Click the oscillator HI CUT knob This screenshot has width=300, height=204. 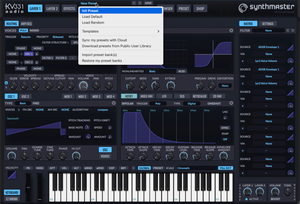[x=76, y=156]
